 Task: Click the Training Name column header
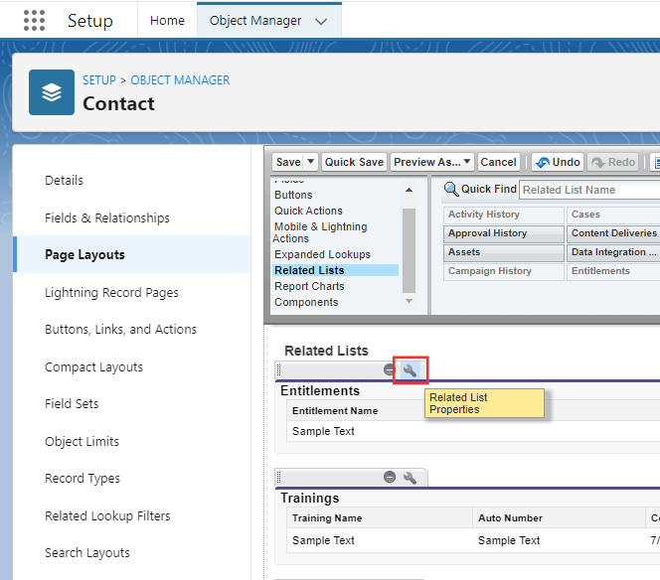(x=327, y=518)
